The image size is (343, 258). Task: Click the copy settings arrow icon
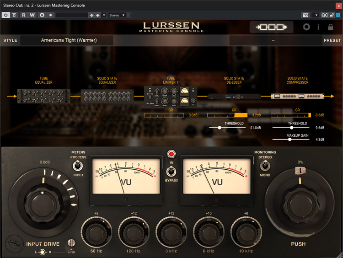[x=50, y=15]
